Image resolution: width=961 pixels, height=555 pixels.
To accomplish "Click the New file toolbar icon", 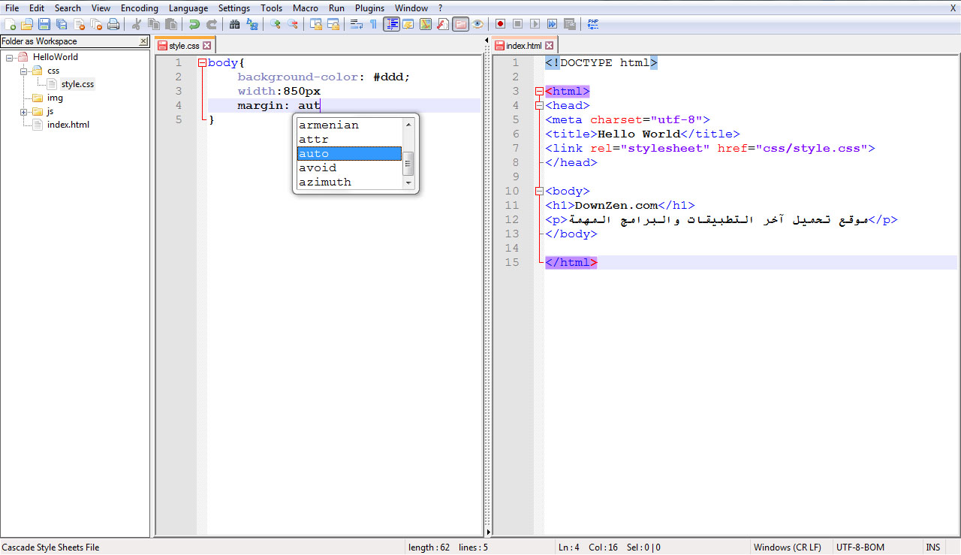I will [10, 24].
